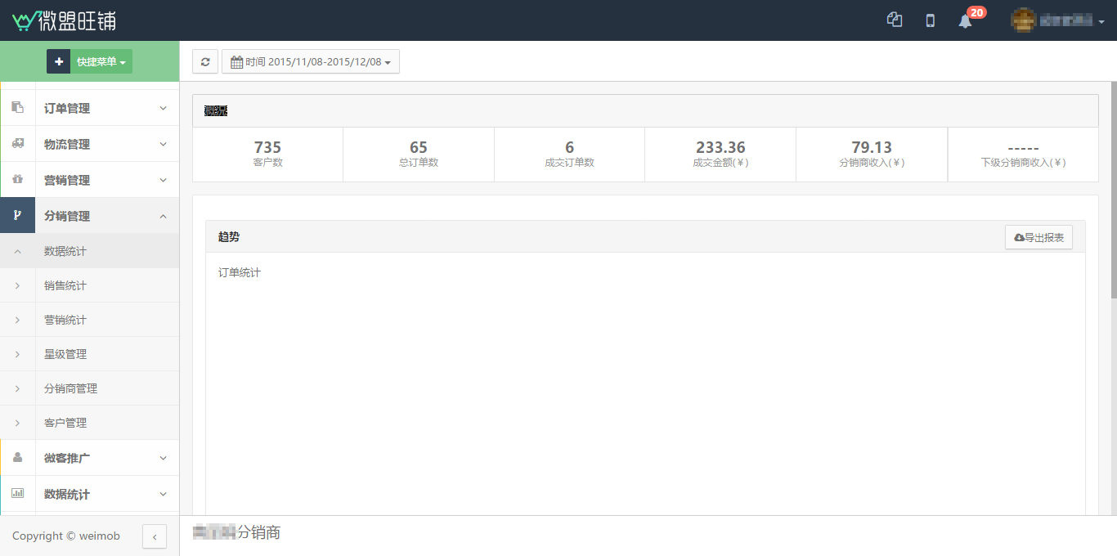The width and height of the screenshot is (1117, 556).
Task: Click the logistics truck icon
Action: tap(18, 143)
